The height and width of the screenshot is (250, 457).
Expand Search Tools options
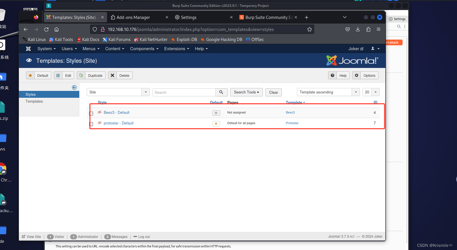(247, 92)
